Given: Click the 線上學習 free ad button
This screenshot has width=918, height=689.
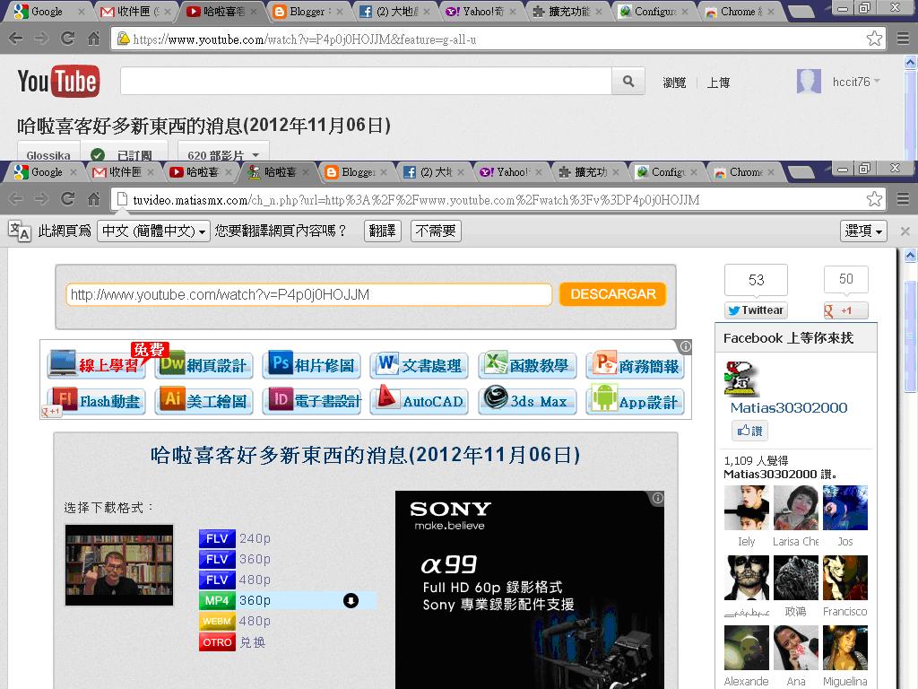Looking at the screenshot, I should pyautogui.click(x=97, y=363).
